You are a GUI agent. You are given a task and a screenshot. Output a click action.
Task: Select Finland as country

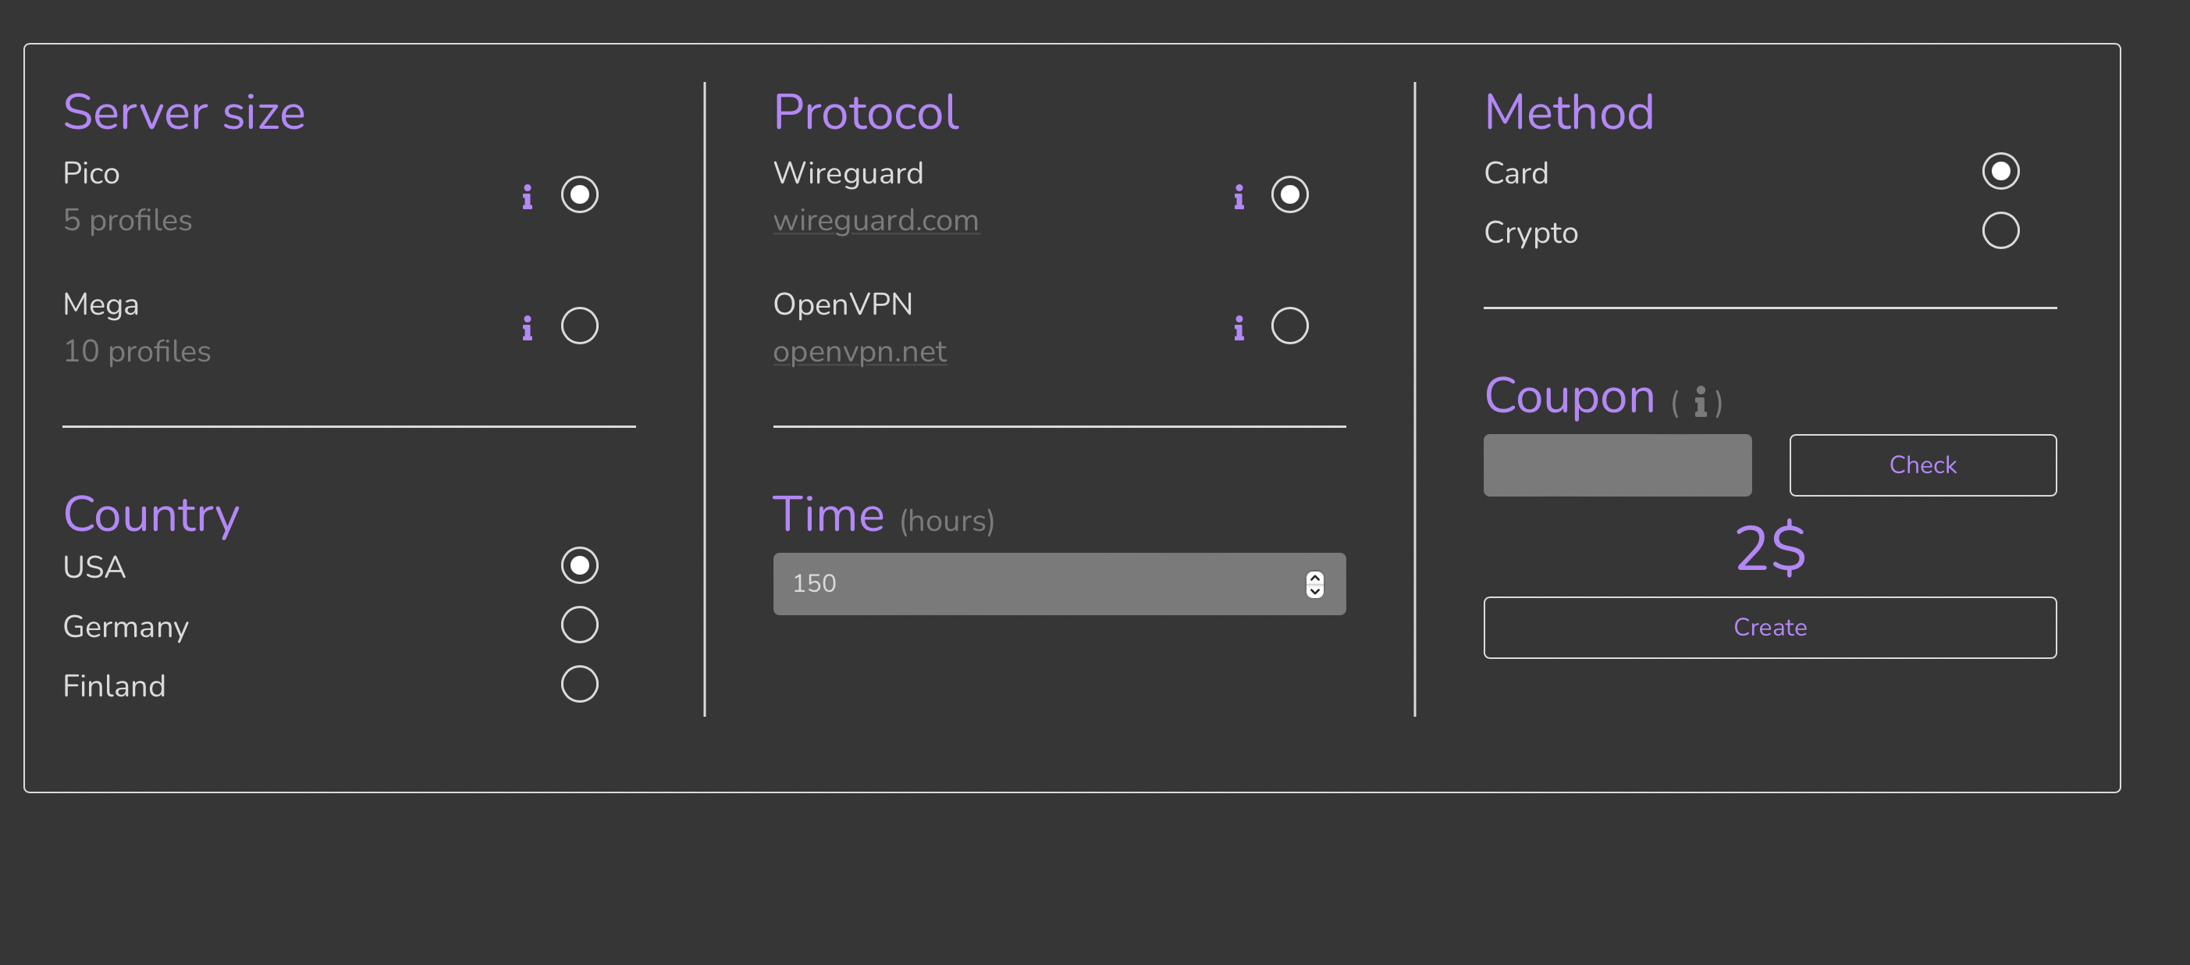click(579, 684)
